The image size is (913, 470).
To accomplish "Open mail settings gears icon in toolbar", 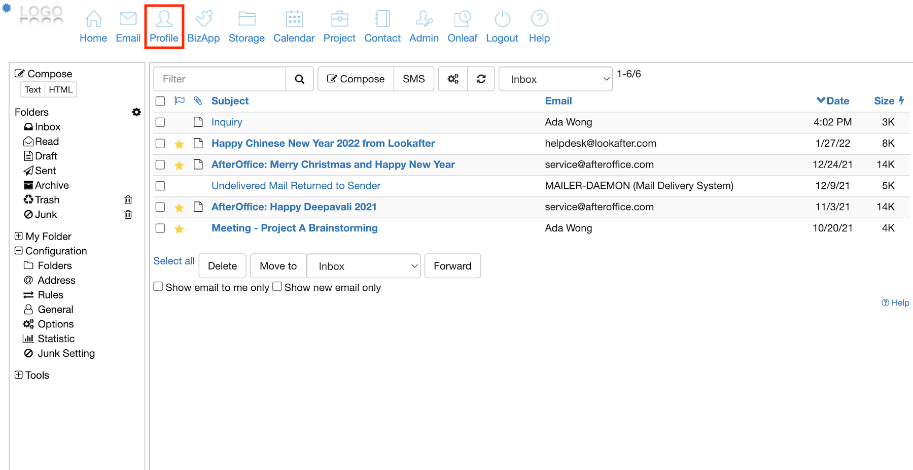I will point(453,79).
